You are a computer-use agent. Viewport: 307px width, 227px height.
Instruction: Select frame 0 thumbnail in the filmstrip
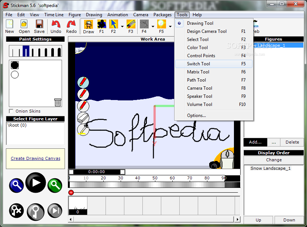click(78, 206)
